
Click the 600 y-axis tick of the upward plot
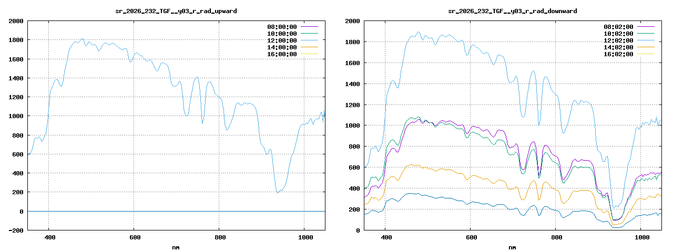click(18, 154)
